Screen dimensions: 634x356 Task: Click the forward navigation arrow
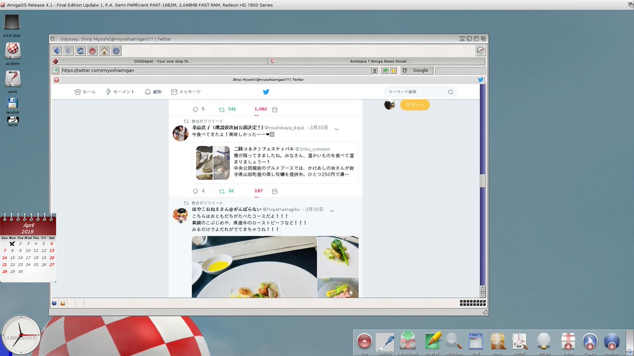(69, 51)
